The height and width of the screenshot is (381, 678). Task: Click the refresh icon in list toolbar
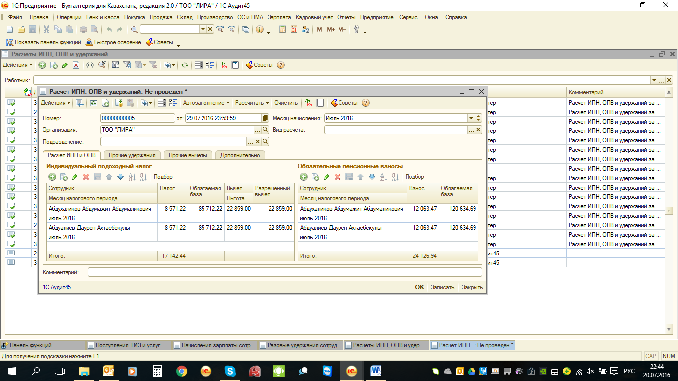coord(184,65)
